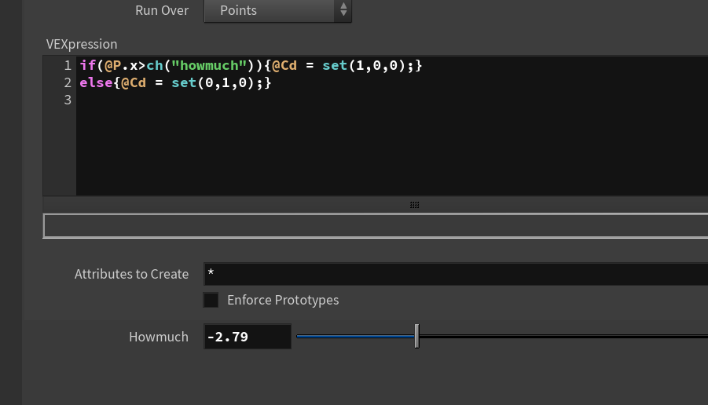The width and height of the screenshot is (708, 405).
Task: Open the Run Over dropdown
Action: click(x=277, y=10)
